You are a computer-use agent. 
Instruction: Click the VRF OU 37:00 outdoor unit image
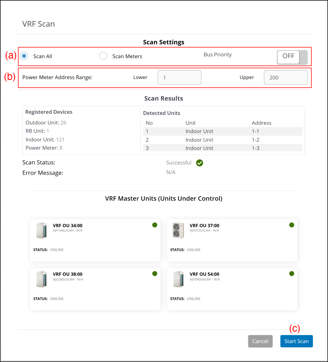click(178, 230)
